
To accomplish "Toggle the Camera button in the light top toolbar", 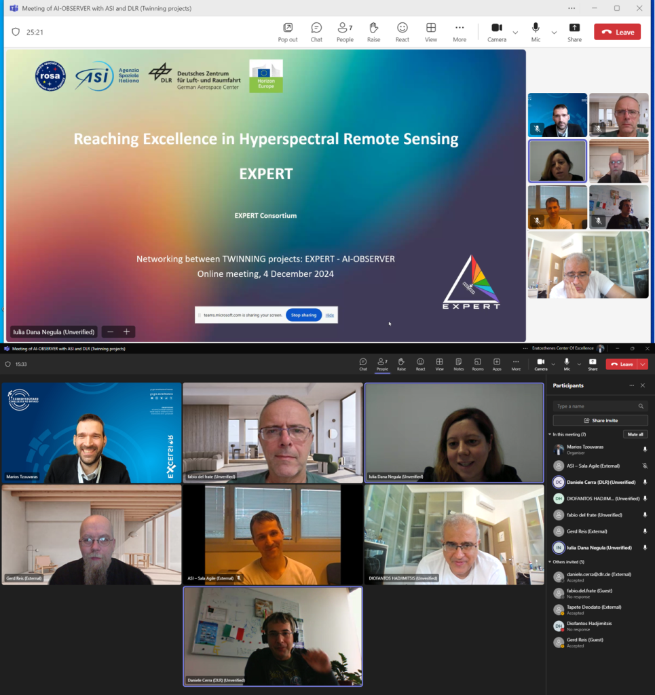I will (496, 28).
